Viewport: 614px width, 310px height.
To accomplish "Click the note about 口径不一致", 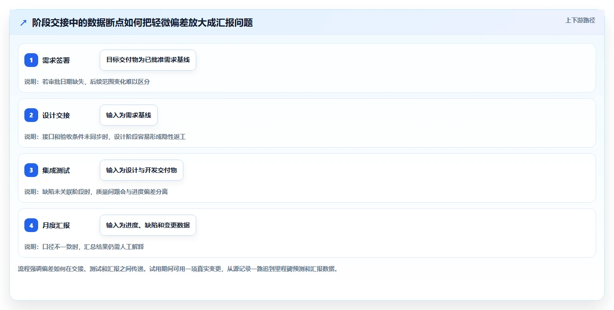I will click(x=84, y=247).
